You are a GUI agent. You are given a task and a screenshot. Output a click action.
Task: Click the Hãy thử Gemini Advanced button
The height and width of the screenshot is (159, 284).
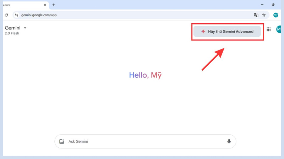pos(227,31)
